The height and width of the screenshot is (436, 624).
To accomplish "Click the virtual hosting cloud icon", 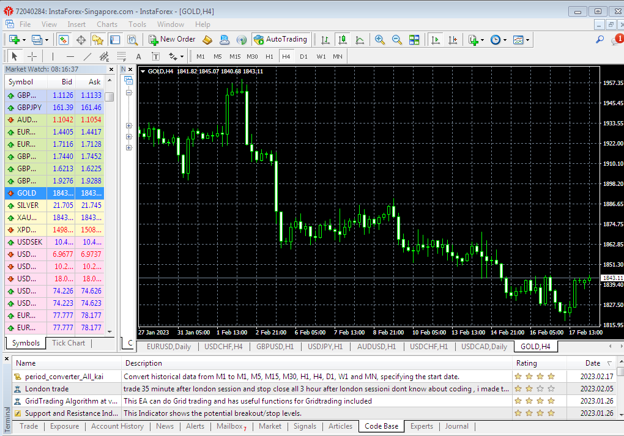I will (x=225, y=40).
